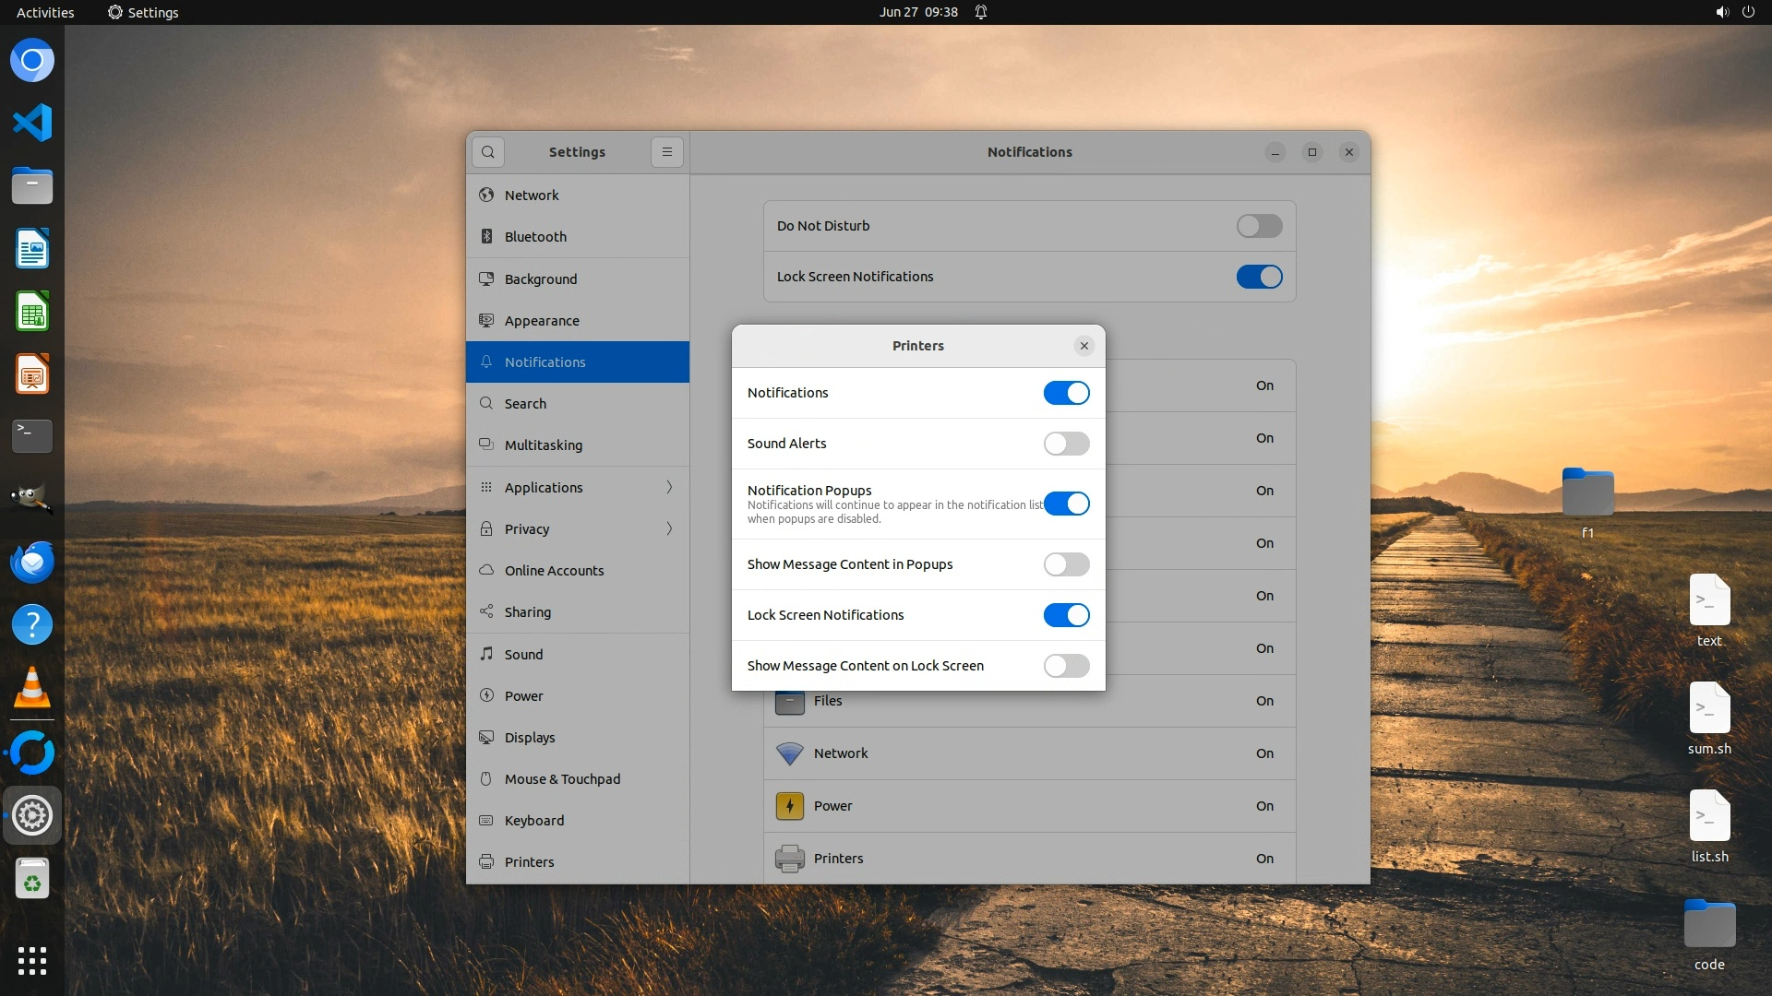The width and height of the screenshot is (1772, 996).
Task: Click the Printers icon in notifications list
Action: 789,859
